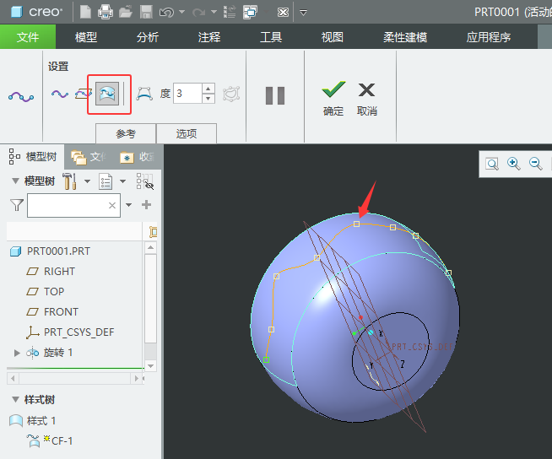552x459 pixels.
Task: Click the model tree settings hammer icon
Action: 69,181
